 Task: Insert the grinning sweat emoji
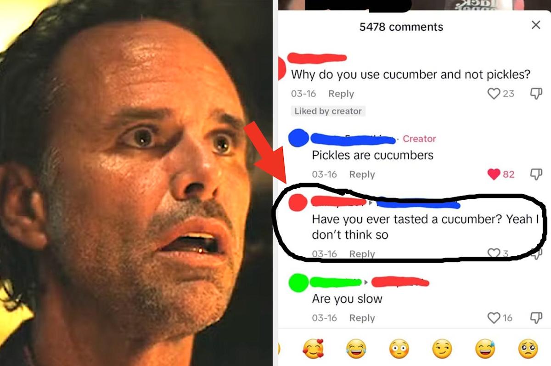click(485, 349)
